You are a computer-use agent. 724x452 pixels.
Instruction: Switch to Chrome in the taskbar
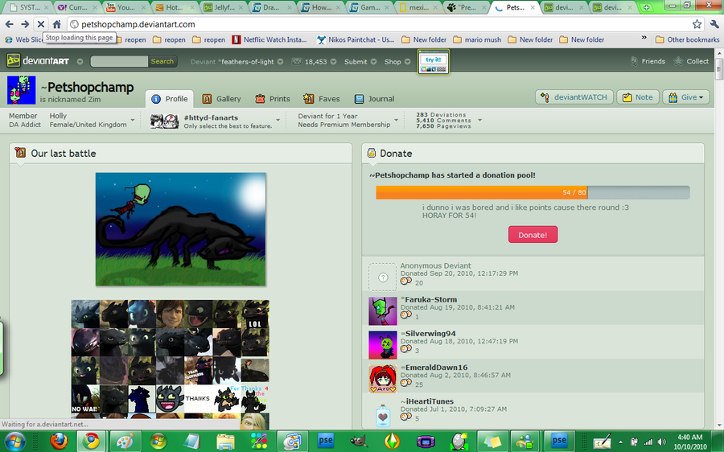pyautogui.click(x=91, y=442)
